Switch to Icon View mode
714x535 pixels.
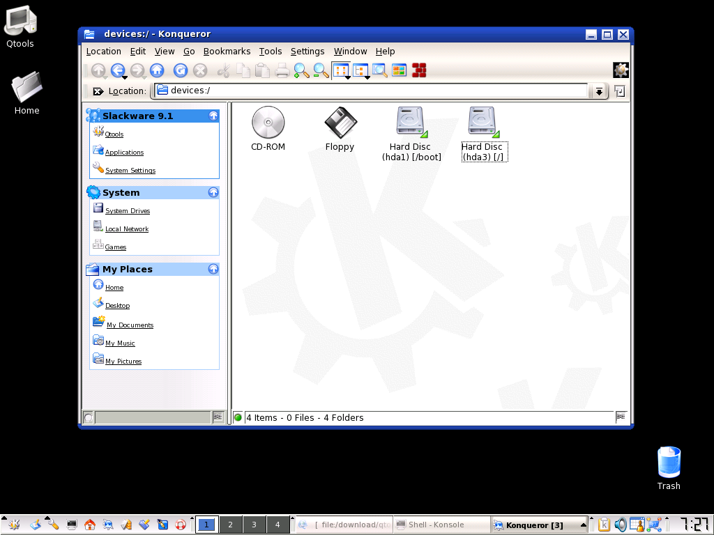coord(341,70)
